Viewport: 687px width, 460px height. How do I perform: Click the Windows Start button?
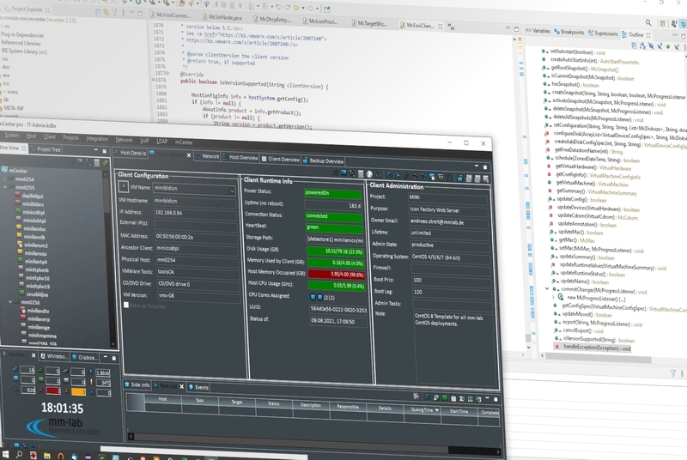(x=8, y=453)
